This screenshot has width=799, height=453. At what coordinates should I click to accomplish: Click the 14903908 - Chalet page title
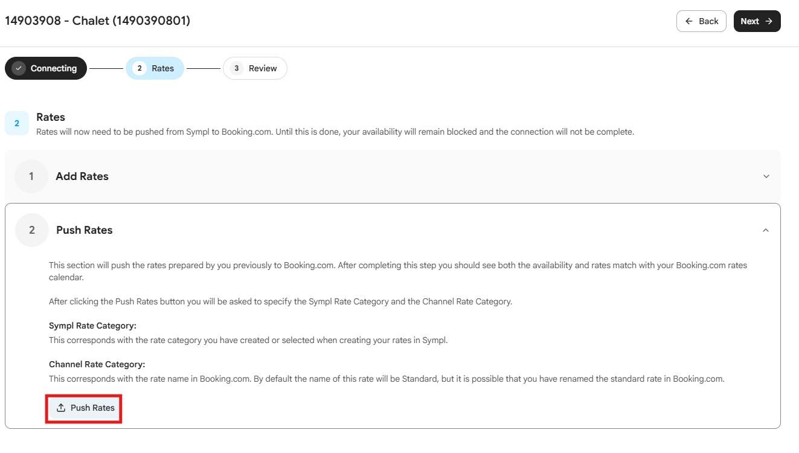click(98, 21)
